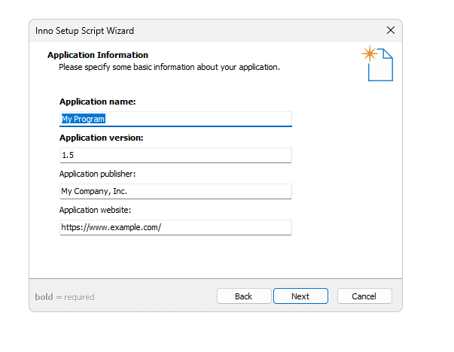Click into the Application version field
Viewport: 454px width, 352px height.
175,155
